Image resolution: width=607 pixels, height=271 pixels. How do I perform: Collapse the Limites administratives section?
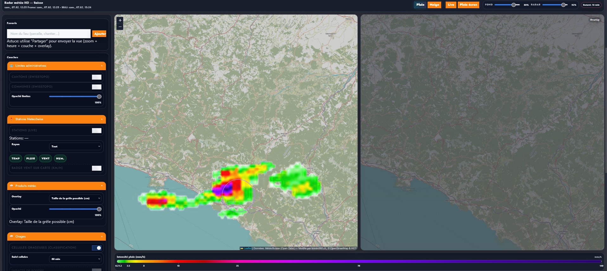coord(101,66)
